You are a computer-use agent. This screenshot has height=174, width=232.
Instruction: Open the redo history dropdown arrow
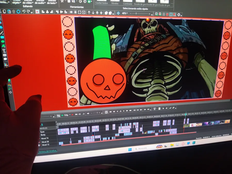point(31,13)
